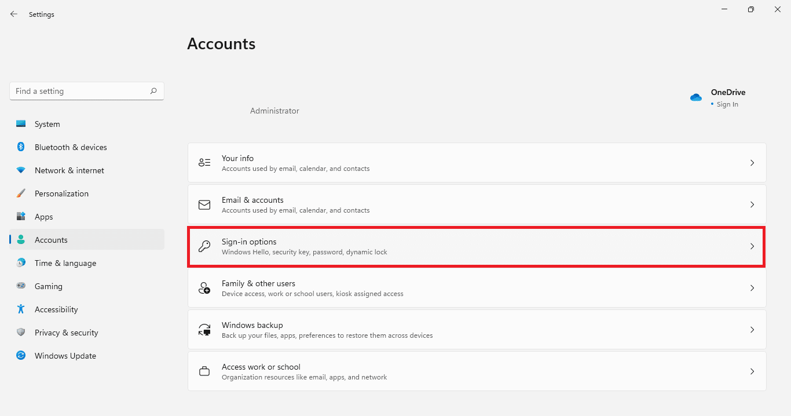The height and width of the screenshot is (416, 791).
Task: Open the System settings category
Action: point(47,124)
